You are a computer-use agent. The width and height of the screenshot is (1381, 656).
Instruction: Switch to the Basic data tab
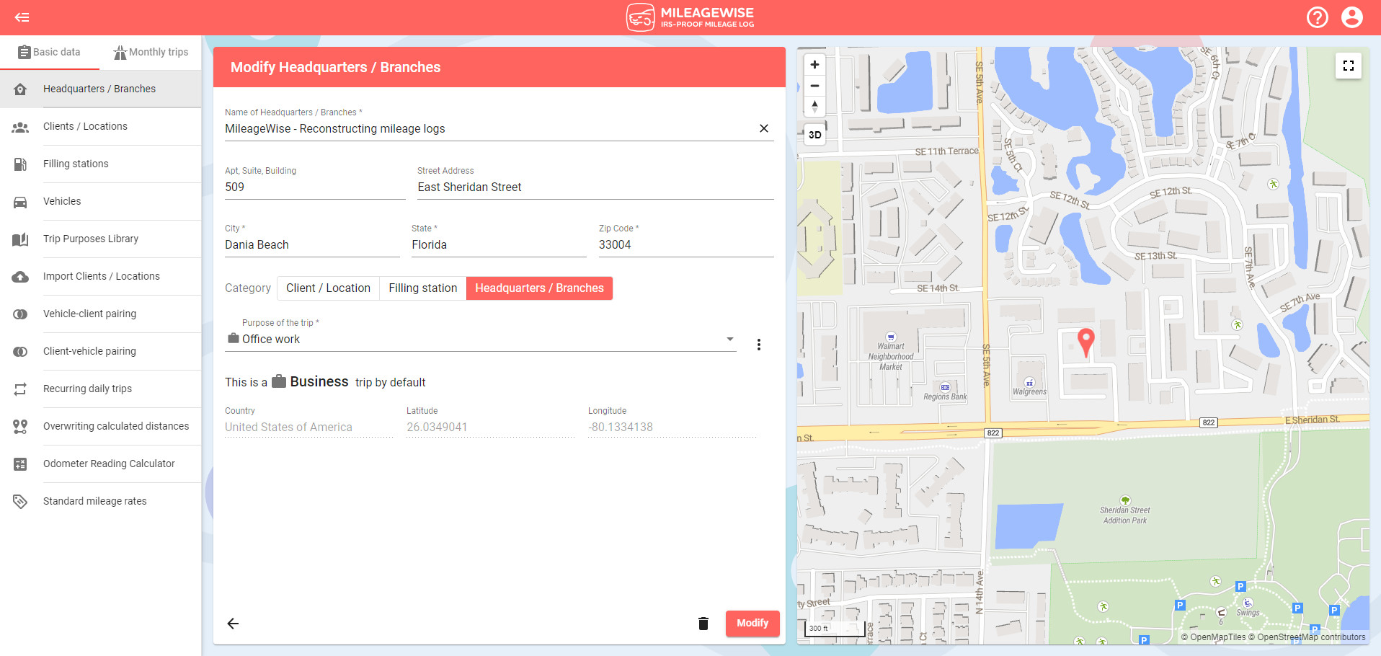49,52
